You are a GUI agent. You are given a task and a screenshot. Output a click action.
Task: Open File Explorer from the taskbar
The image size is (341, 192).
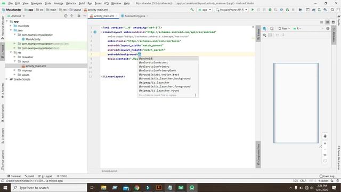tap(104, 188)
